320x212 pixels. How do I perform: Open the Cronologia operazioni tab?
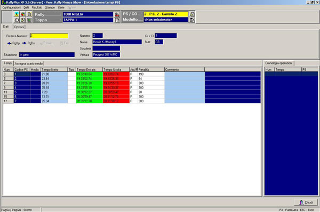[278, 63]
